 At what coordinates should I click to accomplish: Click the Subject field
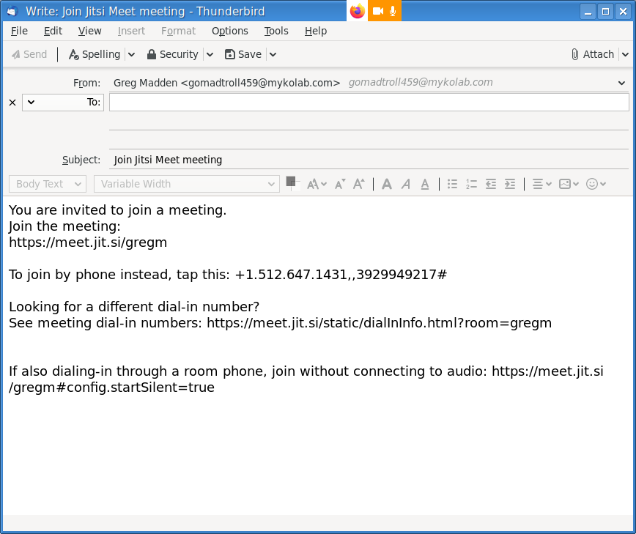tap(369, 160)
